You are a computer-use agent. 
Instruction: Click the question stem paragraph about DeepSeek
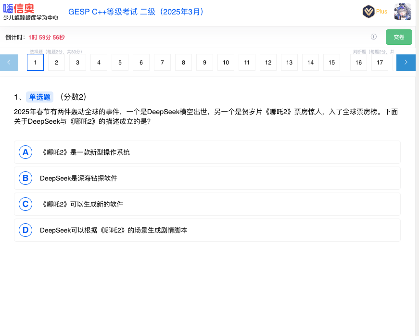click(206, 116)
